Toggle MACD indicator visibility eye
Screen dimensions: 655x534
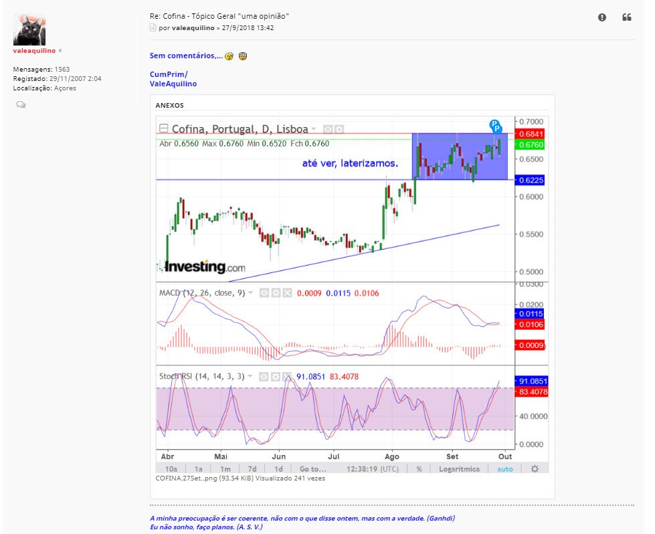point(264,293)
